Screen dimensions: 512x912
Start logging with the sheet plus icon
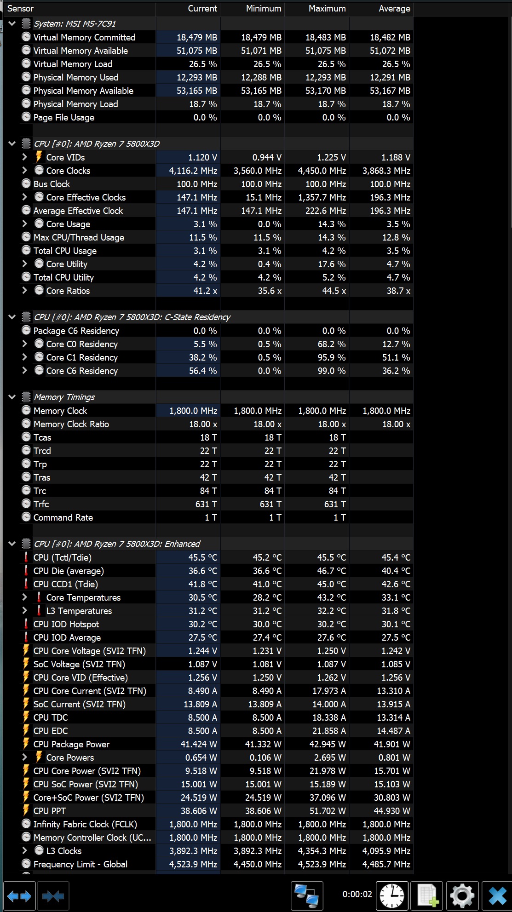click(427, 896)
